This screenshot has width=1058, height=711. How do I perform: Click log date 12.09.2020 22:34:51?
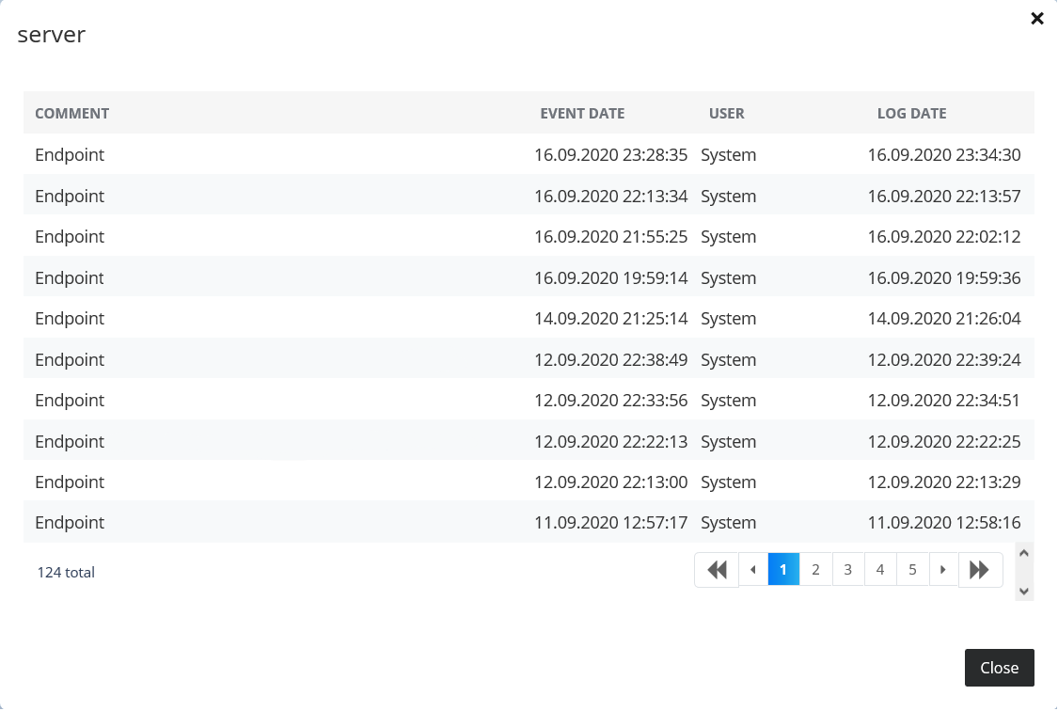pos(944,400)
